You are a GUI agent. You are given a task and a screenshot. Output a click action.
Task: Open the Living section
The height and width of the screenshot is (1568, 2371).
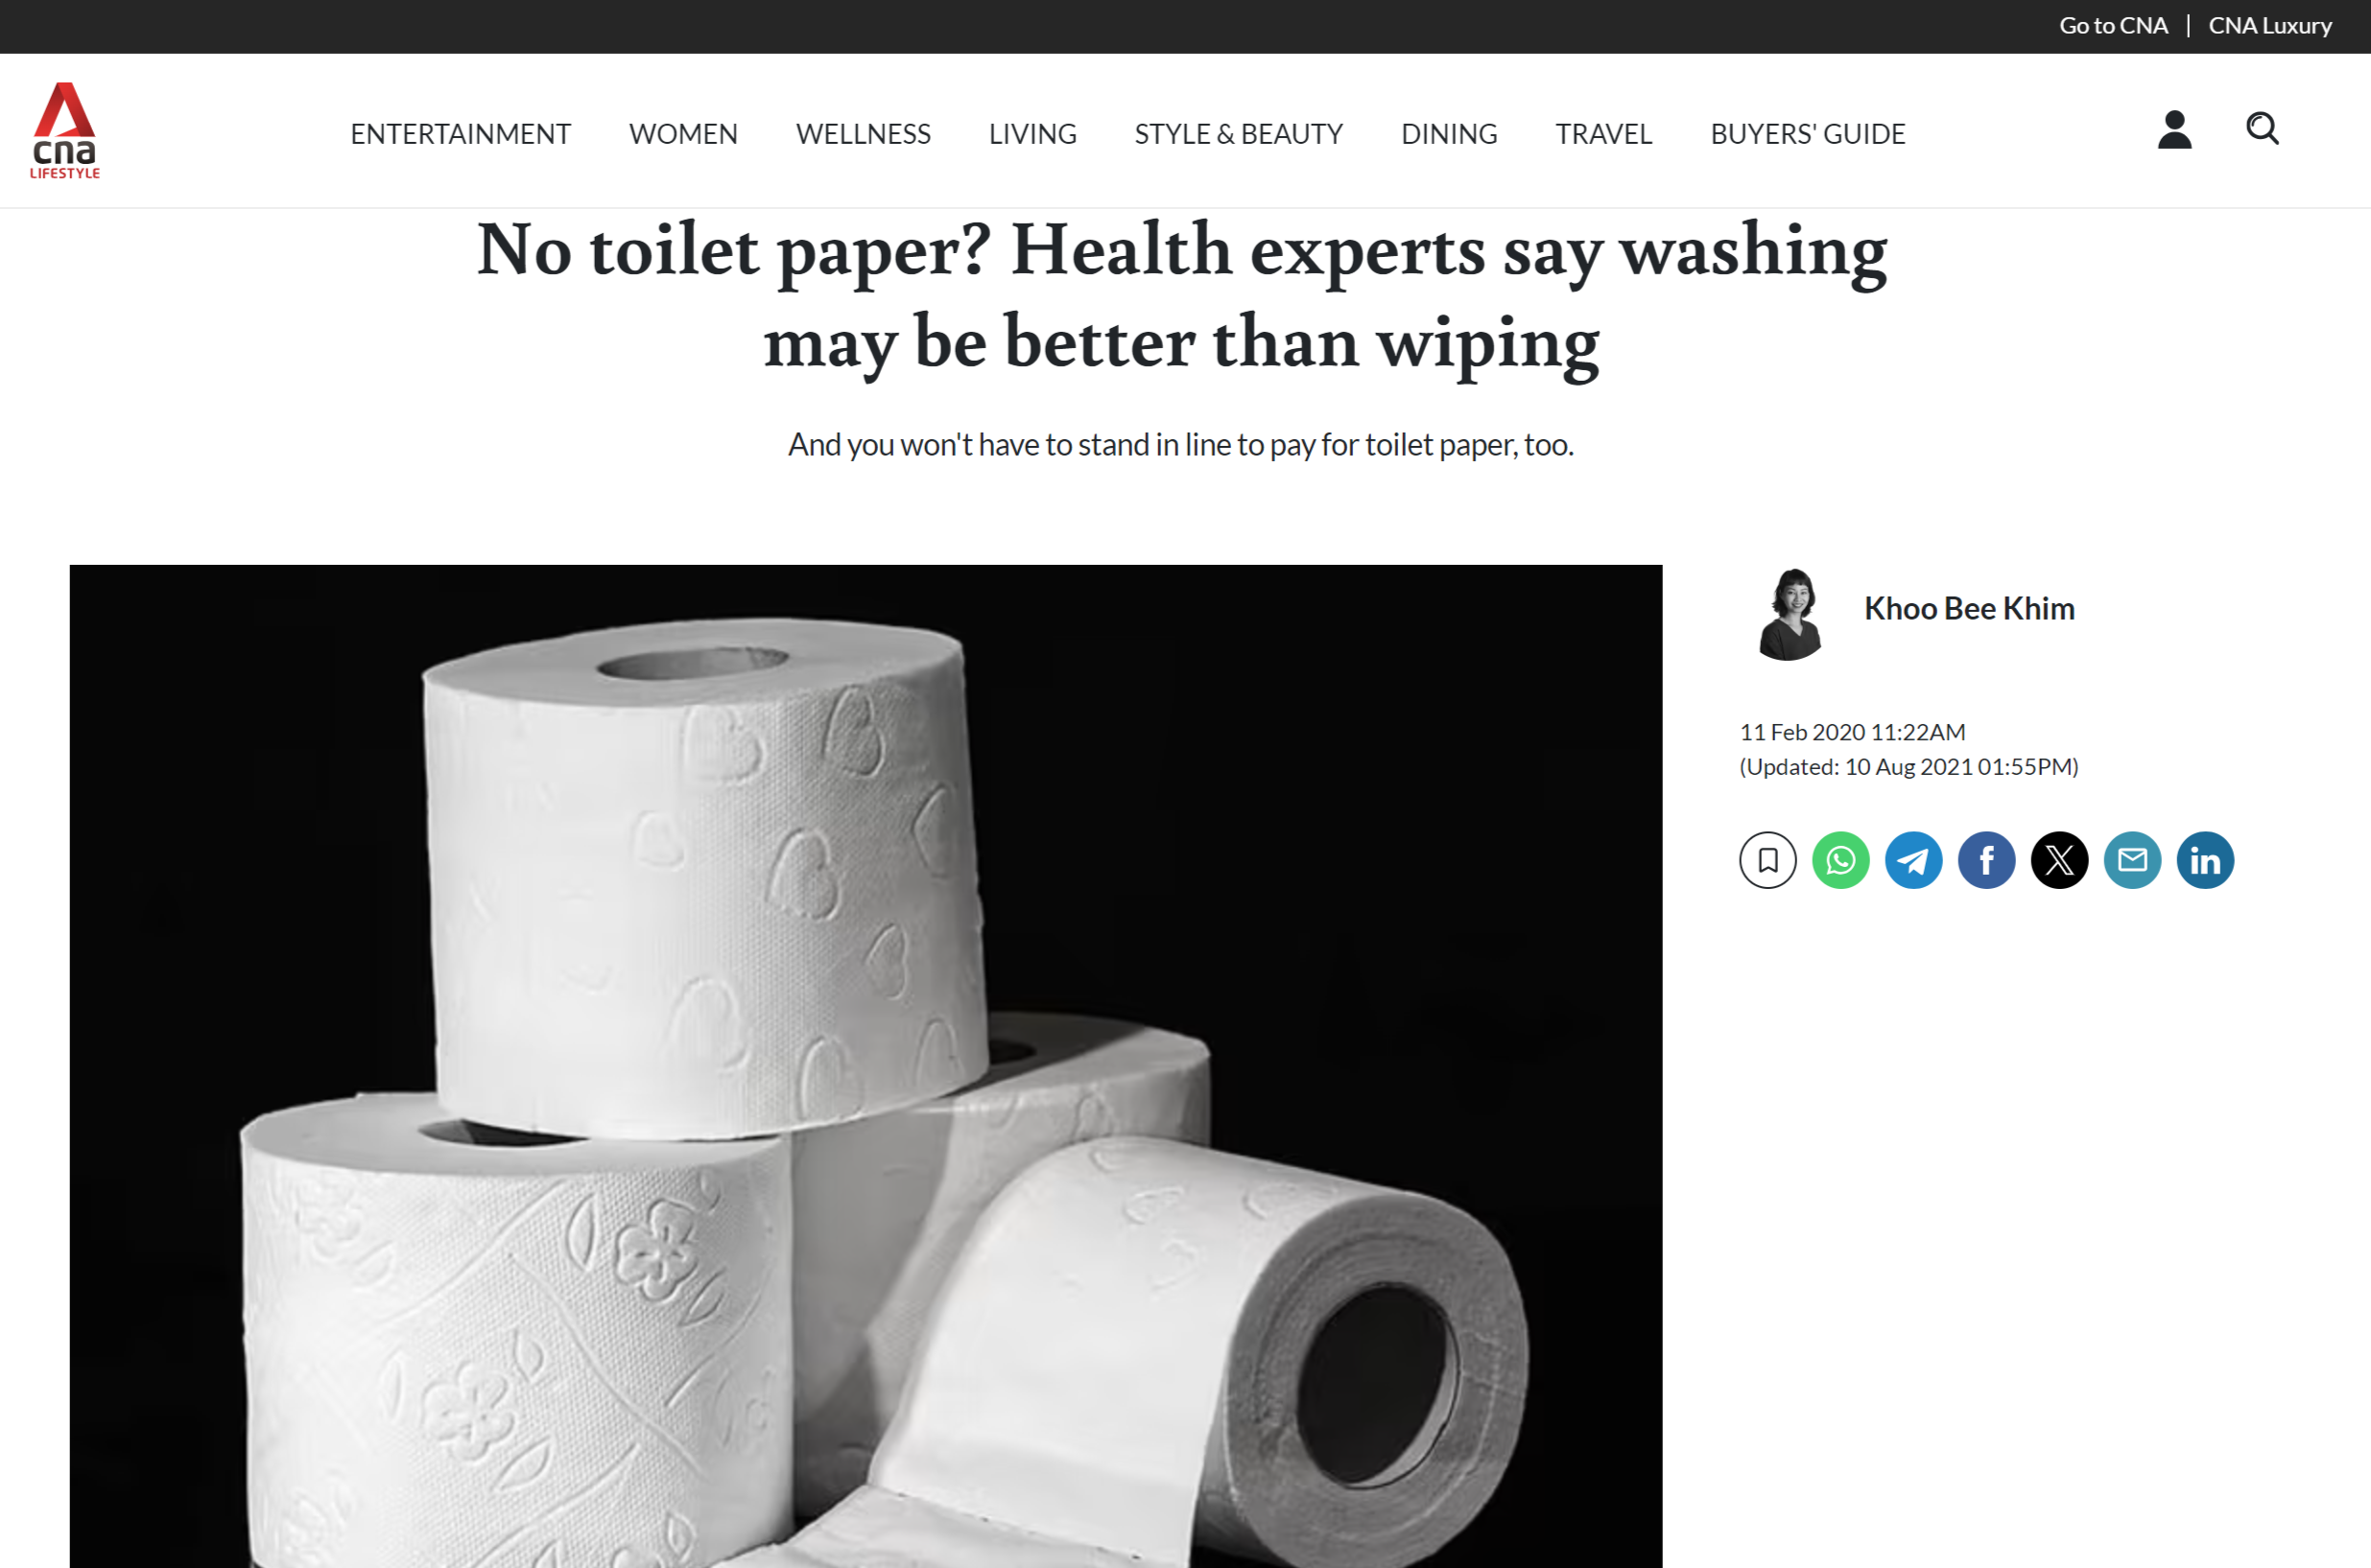coord(1032,134)
